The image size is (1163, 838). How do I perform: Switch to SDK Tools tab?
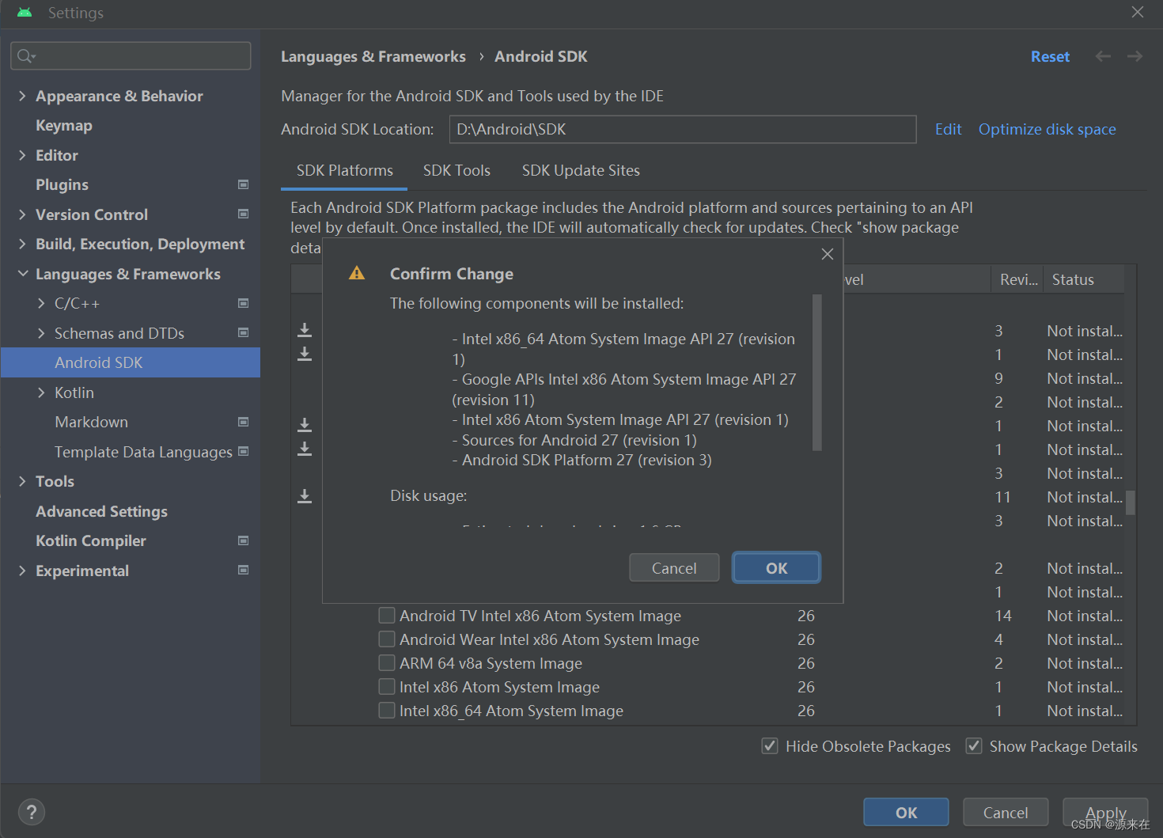click(x=456, y=171)
